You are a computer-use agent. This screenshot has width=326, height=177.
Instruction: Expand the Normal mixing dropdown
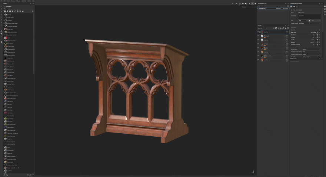(x=311, y=49)
